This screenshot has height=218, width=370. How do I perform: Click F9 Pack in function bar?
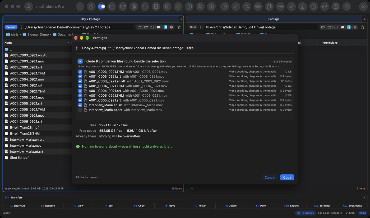261,206
